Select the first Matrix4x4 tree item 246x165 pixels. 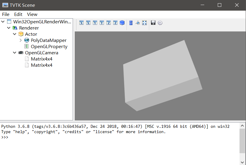41,59
